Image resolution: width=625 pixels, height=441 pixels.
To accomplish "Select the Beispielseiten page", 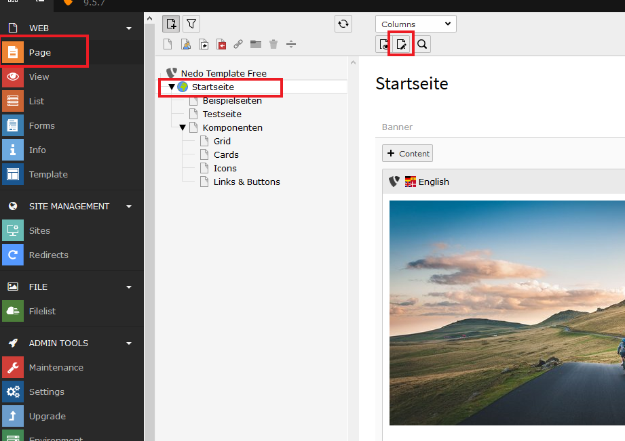I will pos(232,100).
